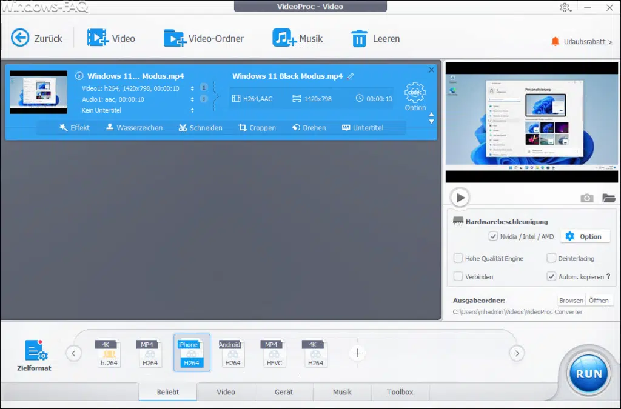This screenshot has height=409, width=621.
Task: Enable Verbinden checkbox
Action: 458,276
